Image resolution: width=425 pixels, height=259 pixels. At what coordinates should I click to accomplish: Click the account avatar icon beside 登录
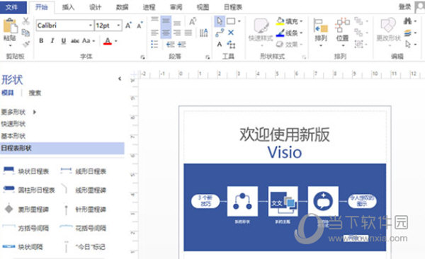[x=420, y=7]
